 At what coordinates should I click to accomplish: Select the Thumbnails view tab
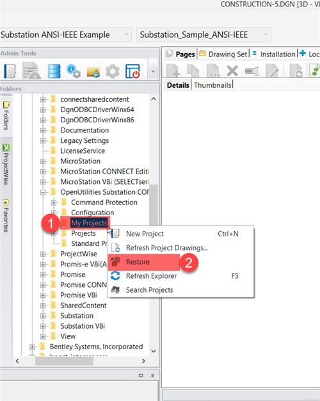[x=212, y=85]
